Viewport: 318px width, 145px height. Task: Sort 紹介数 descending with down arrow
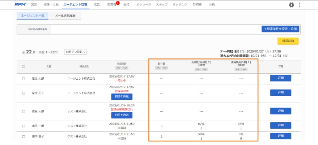click(165, 68)
